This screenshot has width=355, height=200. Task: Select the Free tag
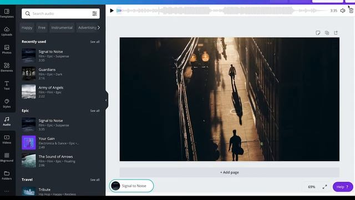tap(42, 28)
